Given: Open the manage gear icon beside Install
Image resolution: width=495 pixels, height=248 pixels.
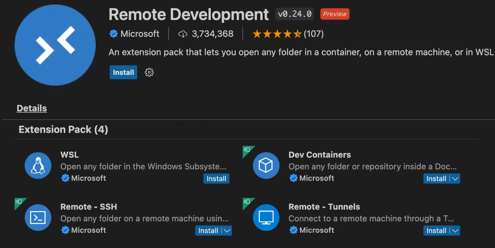Looking at the screenshot, I should [149, 72].
